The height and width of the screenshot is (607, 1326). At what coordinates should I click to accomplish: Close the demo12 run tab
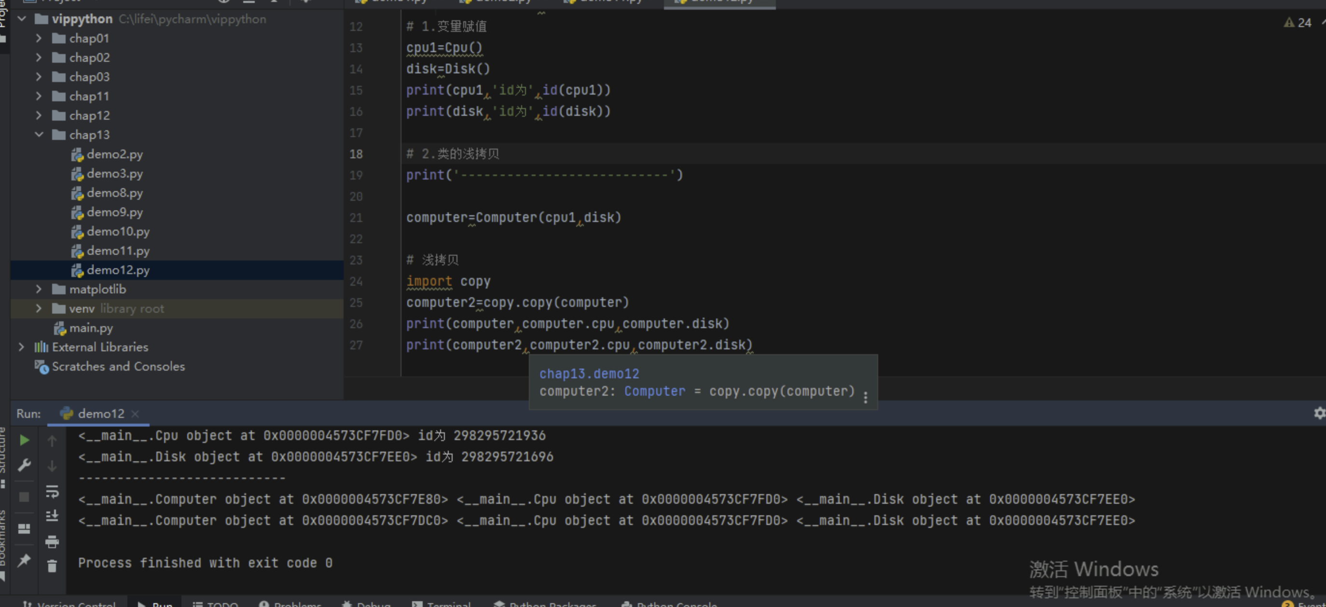136,414
